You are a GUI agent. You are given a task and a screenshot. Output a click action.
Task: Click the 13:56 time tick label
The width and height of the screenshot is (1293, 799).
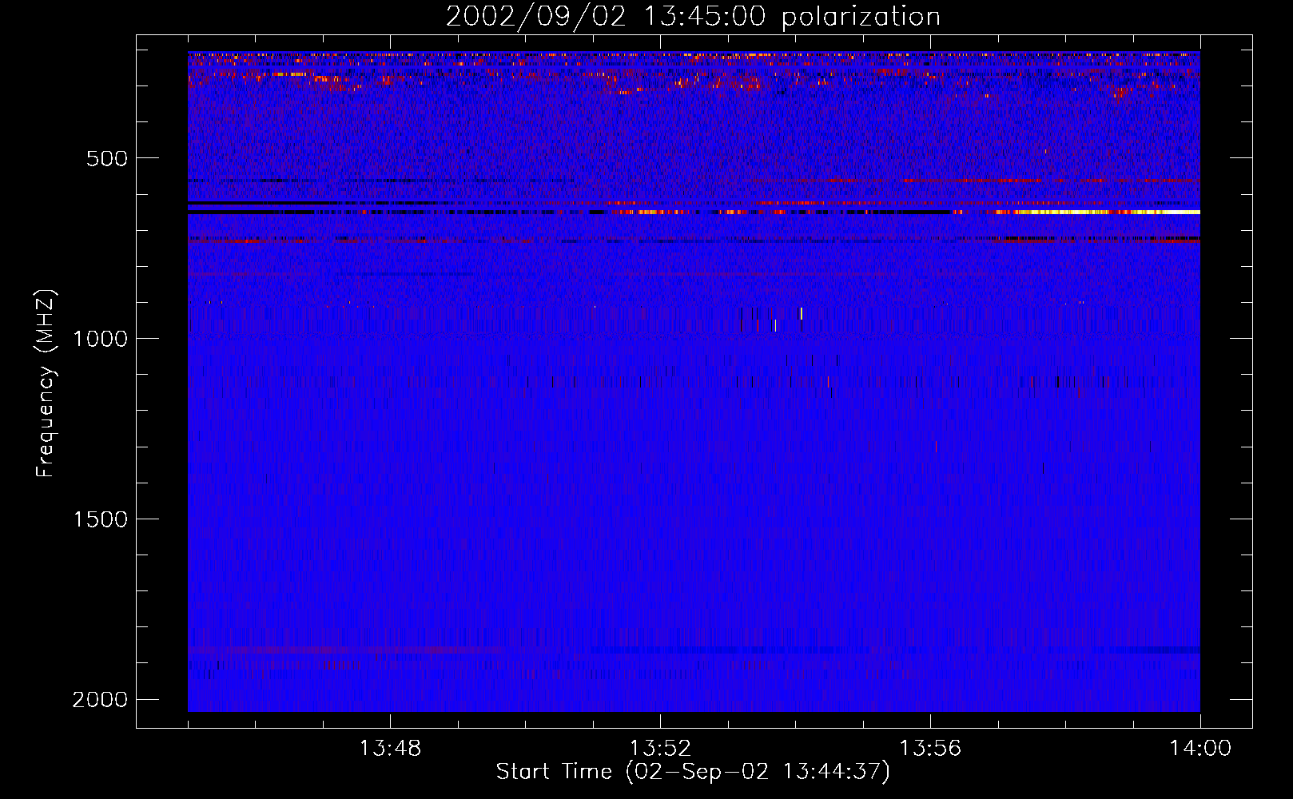click(930, 749)
